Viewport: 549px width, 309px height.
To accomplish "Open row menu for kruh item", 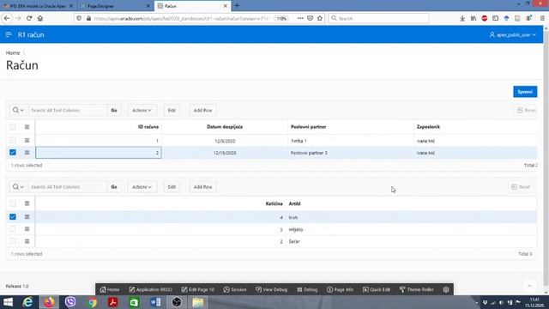I will point(27,217).
